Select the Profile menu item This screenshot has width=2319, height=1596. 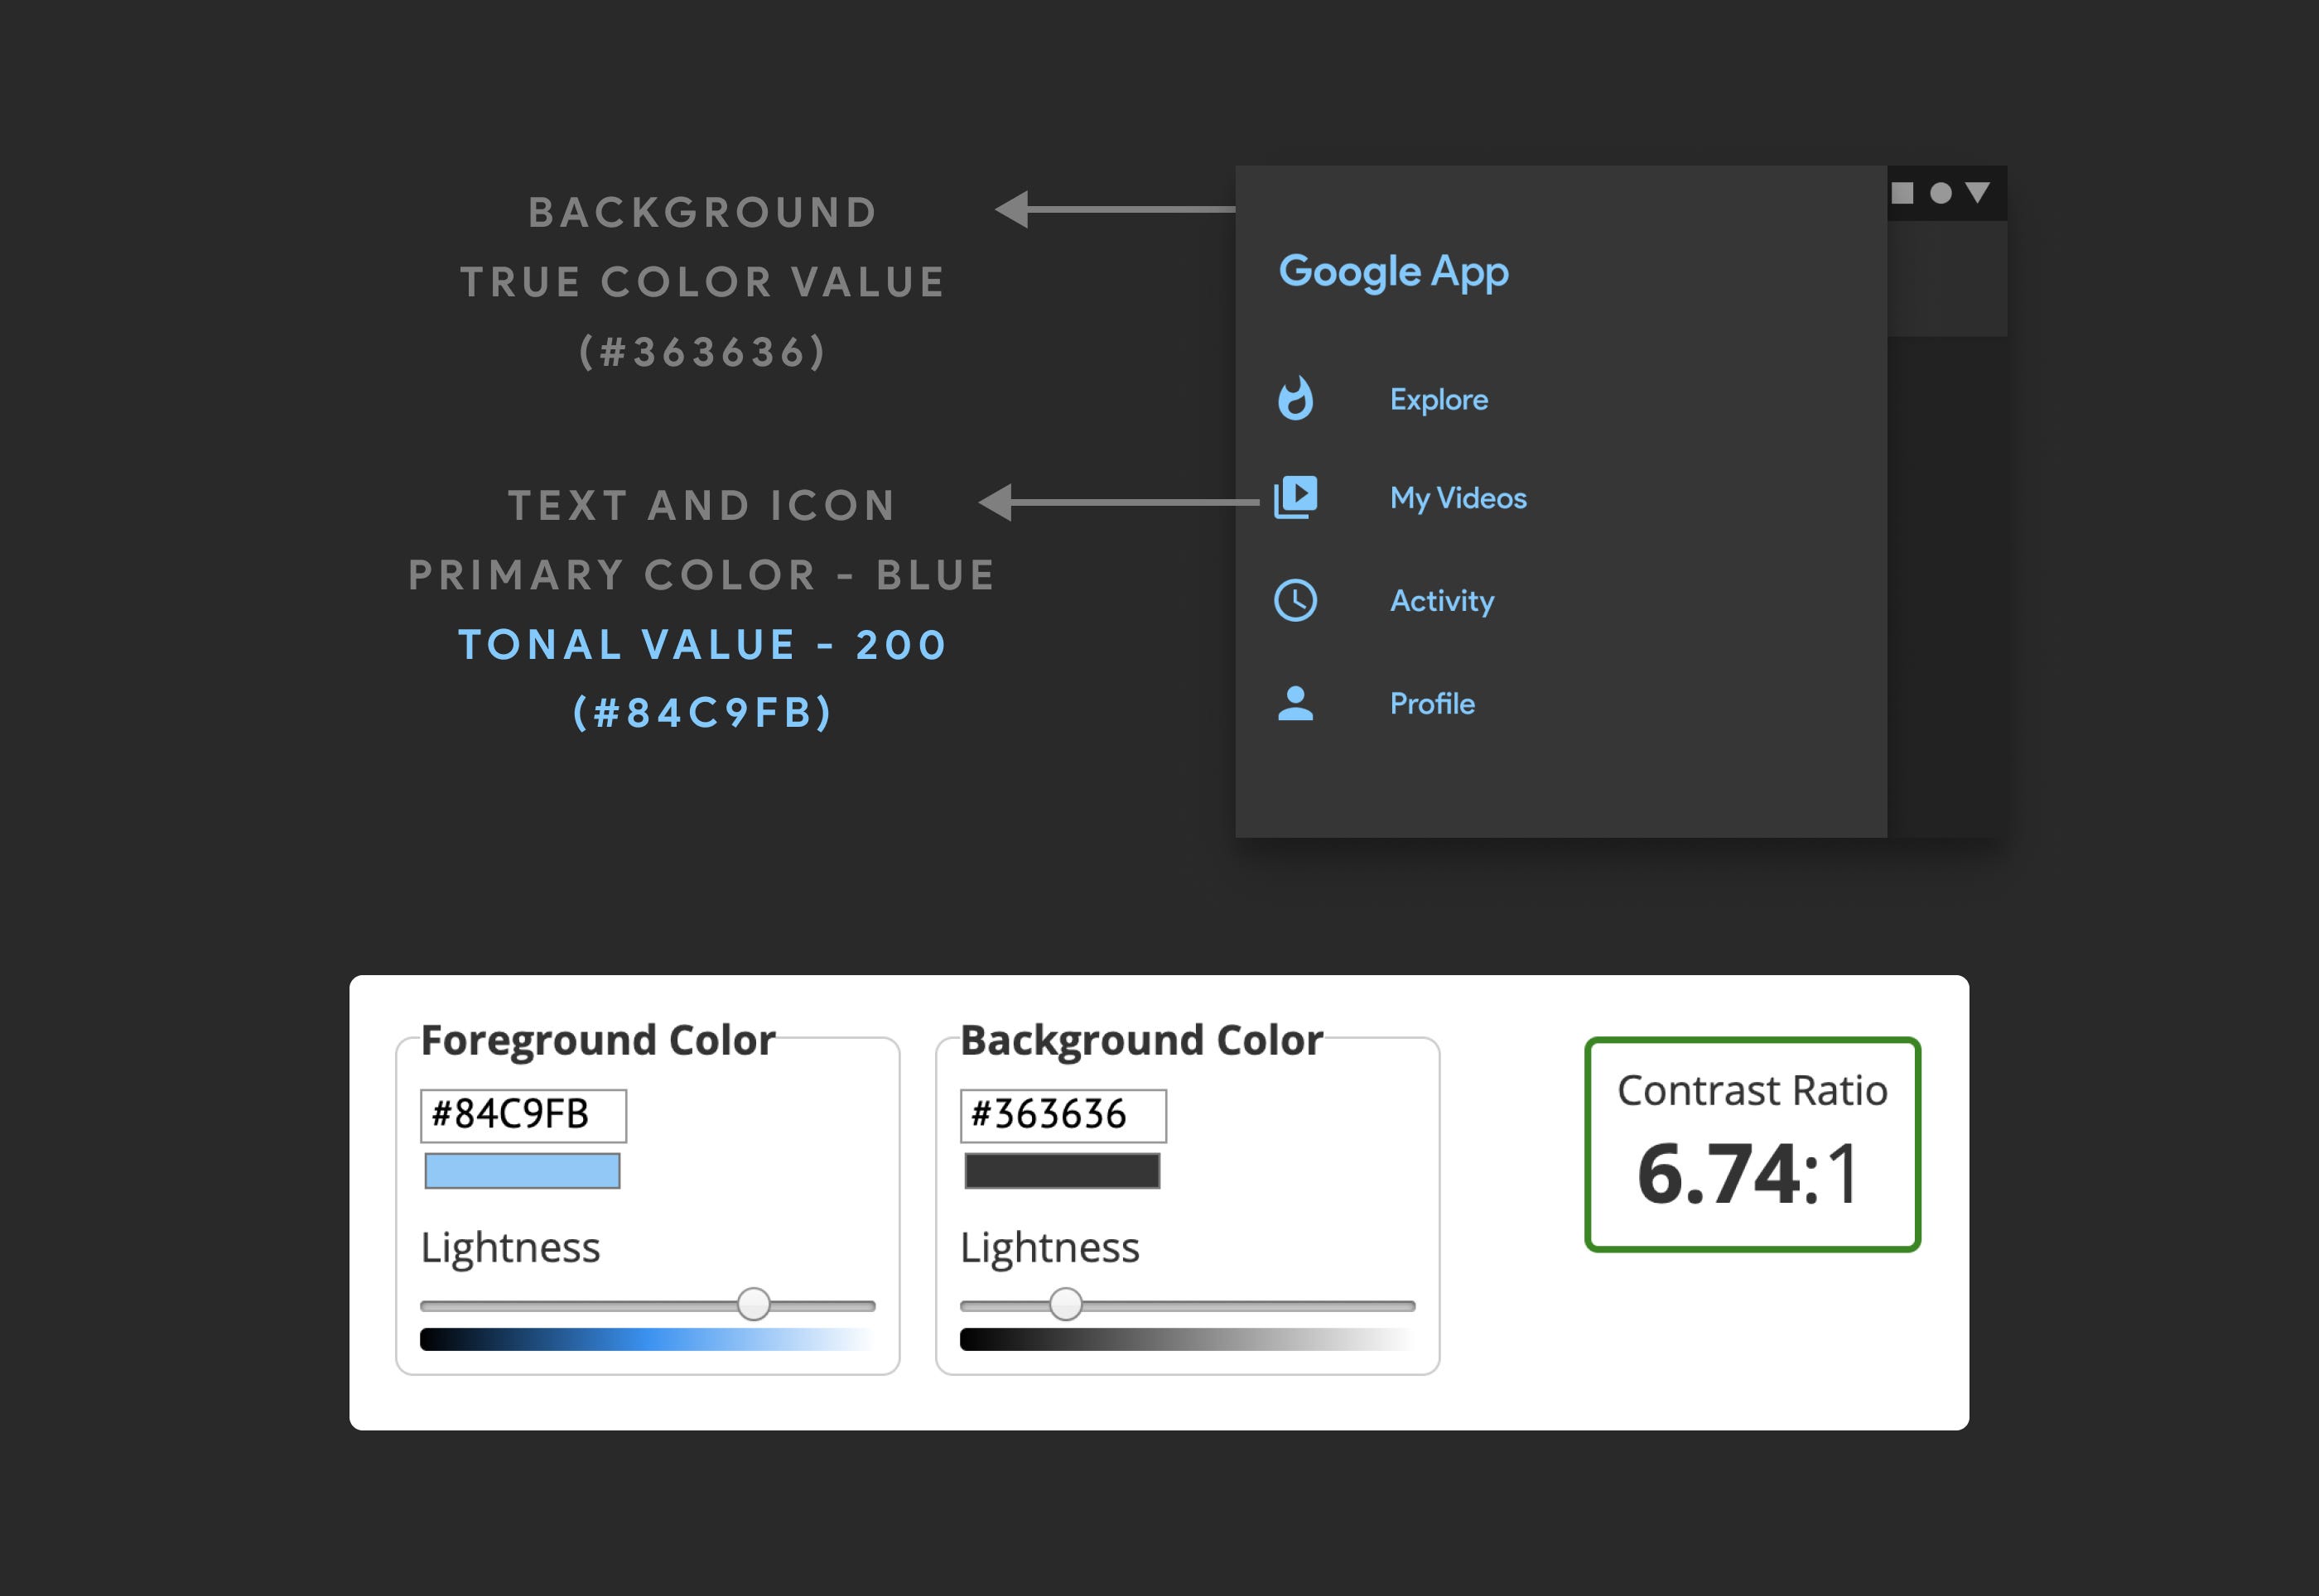[x=1432, y=704]
